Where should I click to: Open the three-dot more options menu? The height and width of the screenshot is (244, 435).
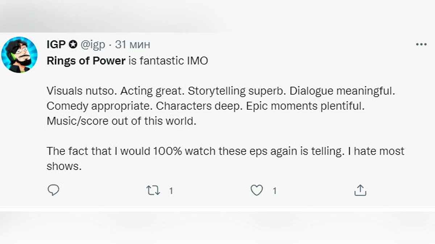click(x=421, y=44)
